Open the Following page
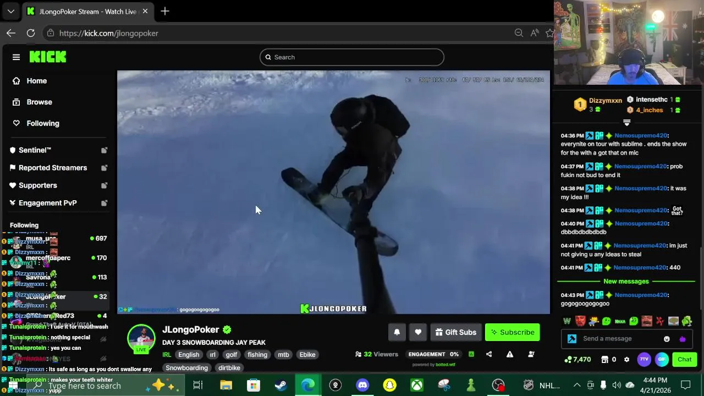The image size is (704, 396). [43, 123]
